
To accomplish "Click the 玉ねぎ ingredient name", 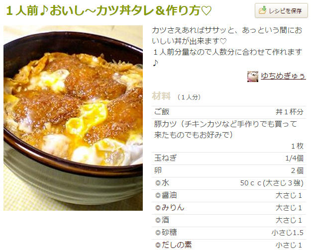I will [165, 158].
